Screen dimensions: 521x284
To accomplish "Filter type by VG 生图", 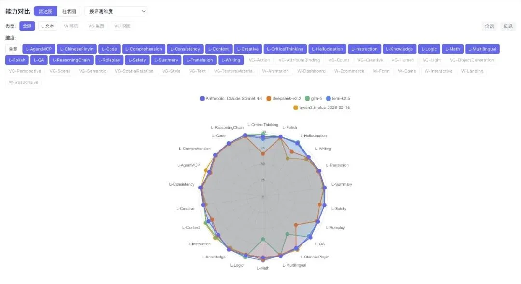I will tap(96, 26).
